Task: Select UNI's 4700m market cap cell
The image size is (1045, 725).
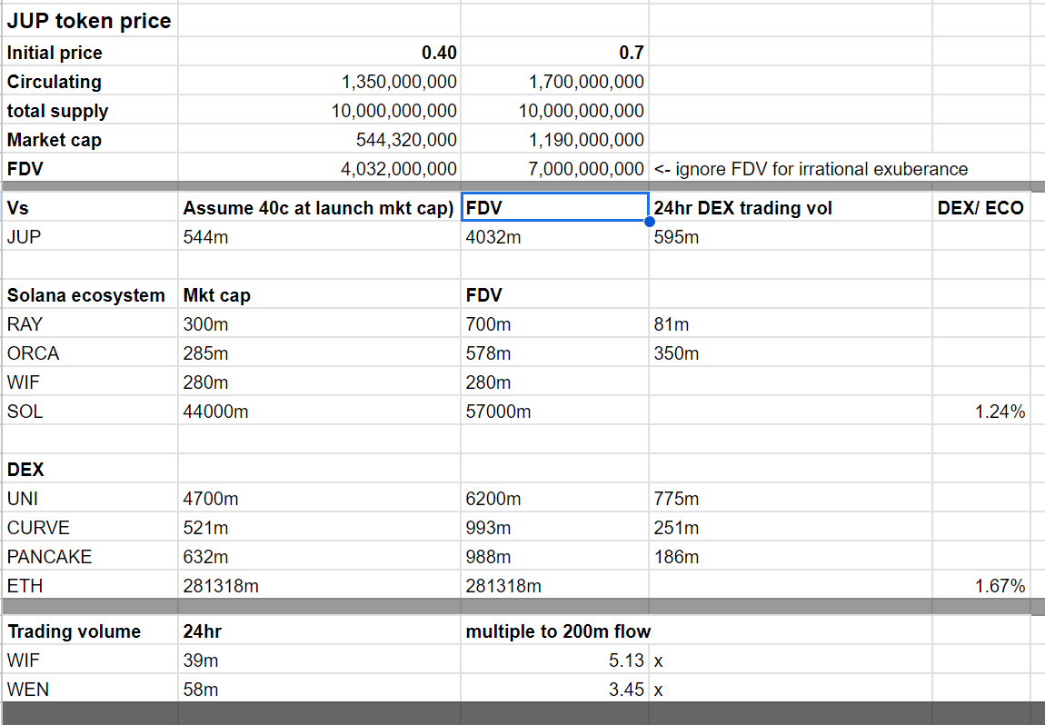Action: (x=319, y=499)
